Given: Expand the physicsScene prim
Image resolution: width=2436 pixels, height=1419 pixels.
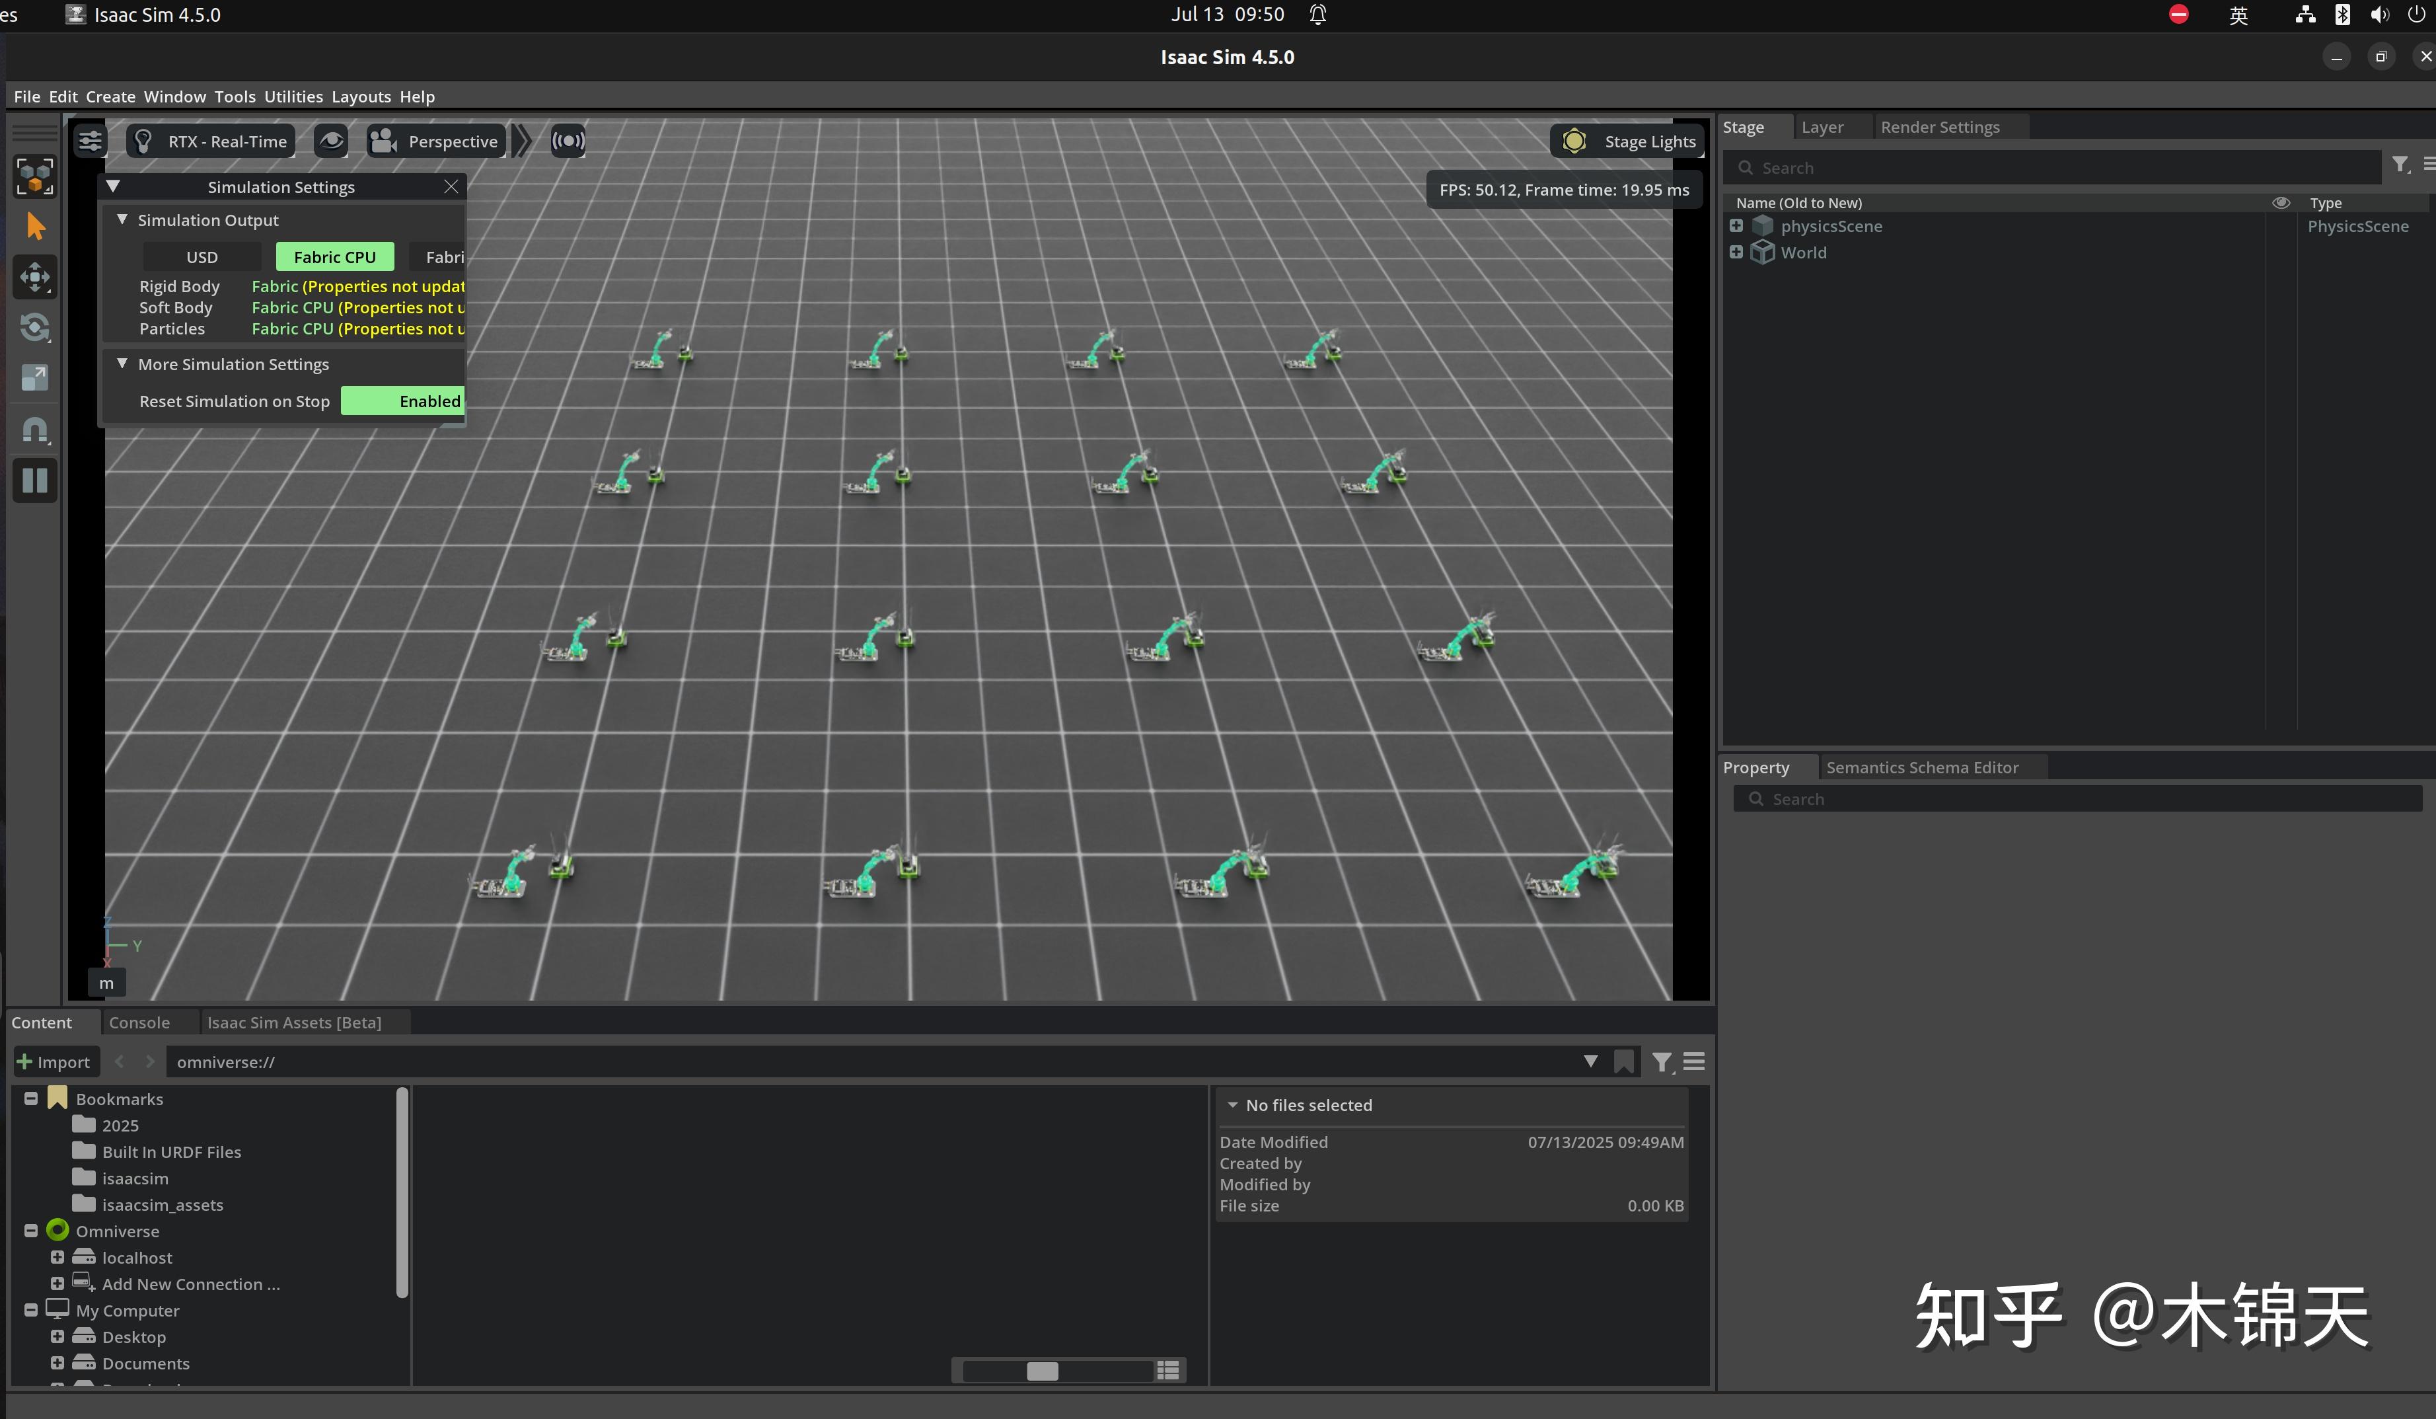Looking at the screenshot, I should 1737,225.
